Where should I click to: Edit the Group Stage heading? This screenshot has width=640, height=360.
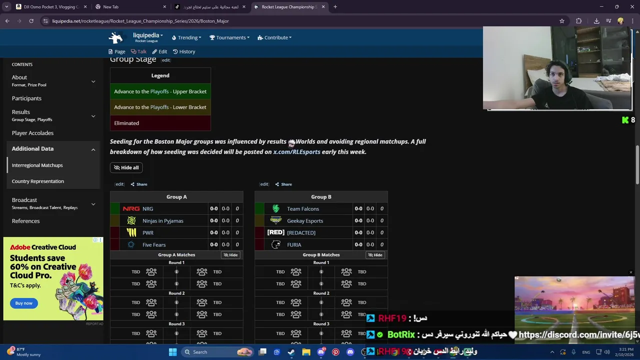(x=165, y=60)
